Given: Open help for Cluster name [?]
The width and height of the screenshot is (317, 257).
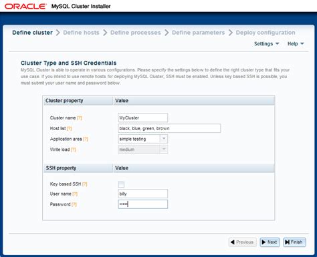Looking at the screenshot, I should tap(80, 118).
